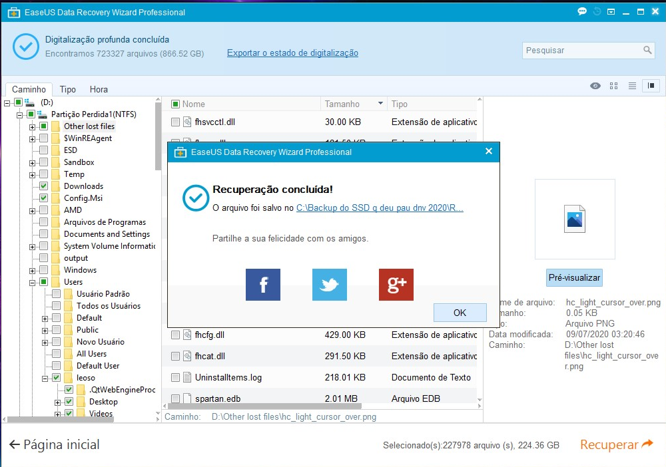
Task: Check the fhsvcctl.dll file checkbox
Action: 175,122
